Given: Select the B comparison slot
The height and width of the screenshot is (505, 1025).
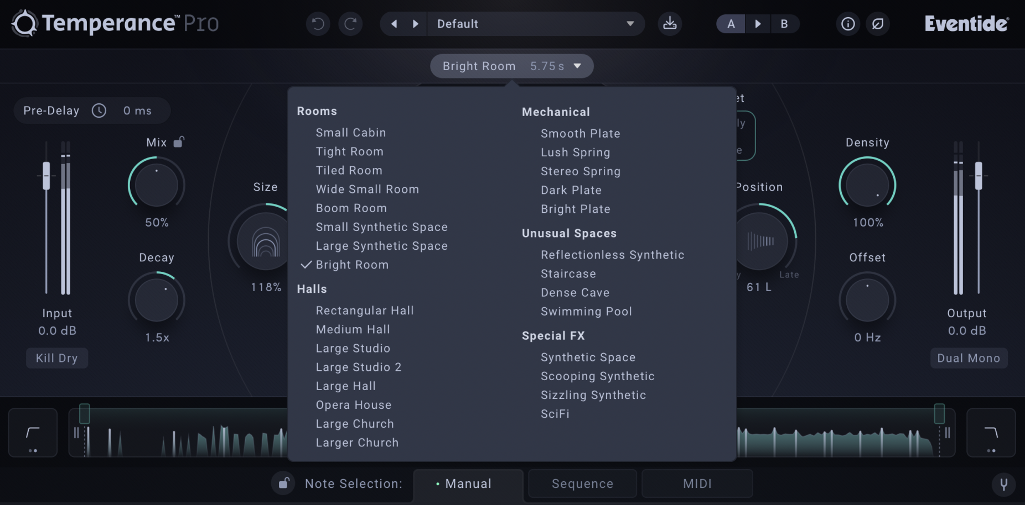Looking at the screenshot, I should click(784, 24).
